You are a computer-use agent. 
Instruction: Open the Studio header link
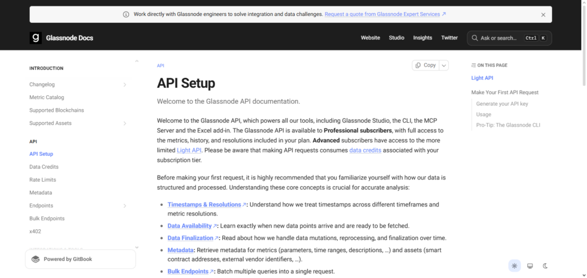point(397,38)
